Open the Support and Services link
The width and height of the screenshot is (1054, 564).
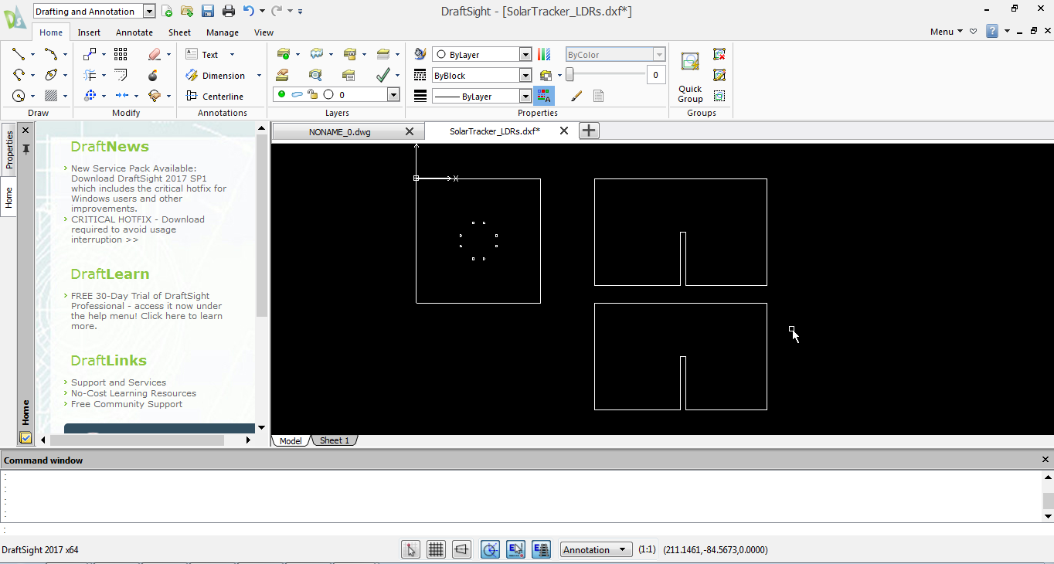coord(118,382)
